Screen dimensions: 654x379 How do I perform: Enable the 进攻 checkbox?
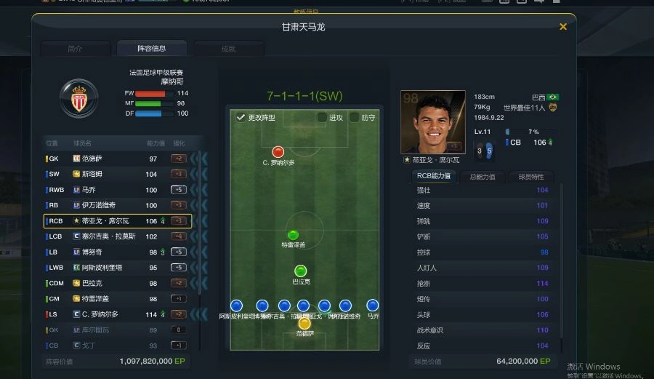(x=322, y=118)
